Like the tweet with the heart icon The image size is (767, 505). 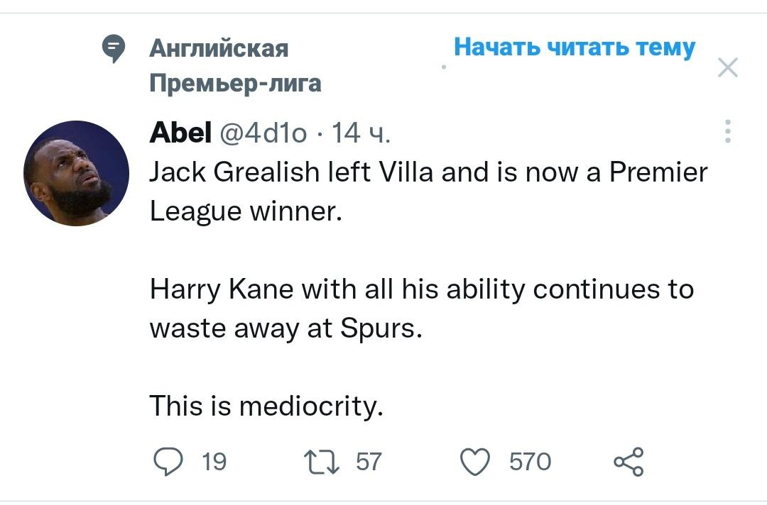pyautogui.click(x=477, y=462)
